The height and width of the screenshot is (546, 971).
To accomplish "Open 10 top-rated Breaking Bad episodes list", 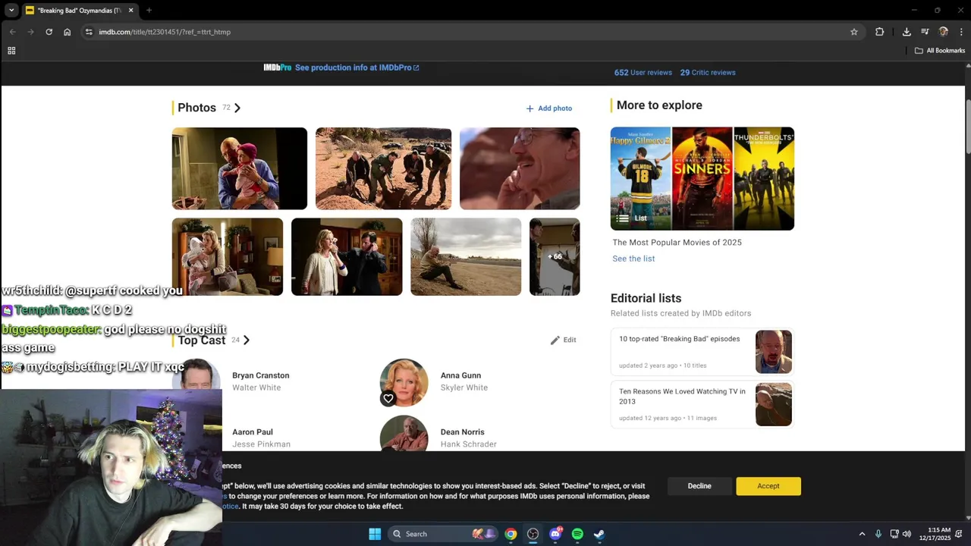I will coord(702,352).
